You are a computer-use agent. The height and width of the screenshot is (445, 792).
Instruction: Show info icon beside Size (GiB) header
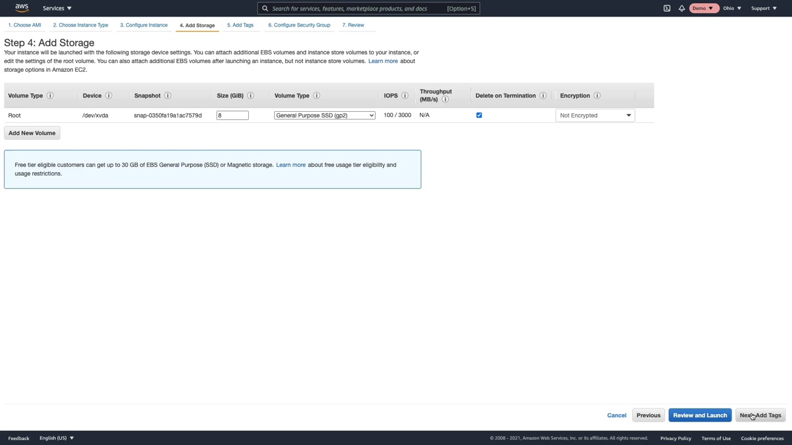pos(251,96)
